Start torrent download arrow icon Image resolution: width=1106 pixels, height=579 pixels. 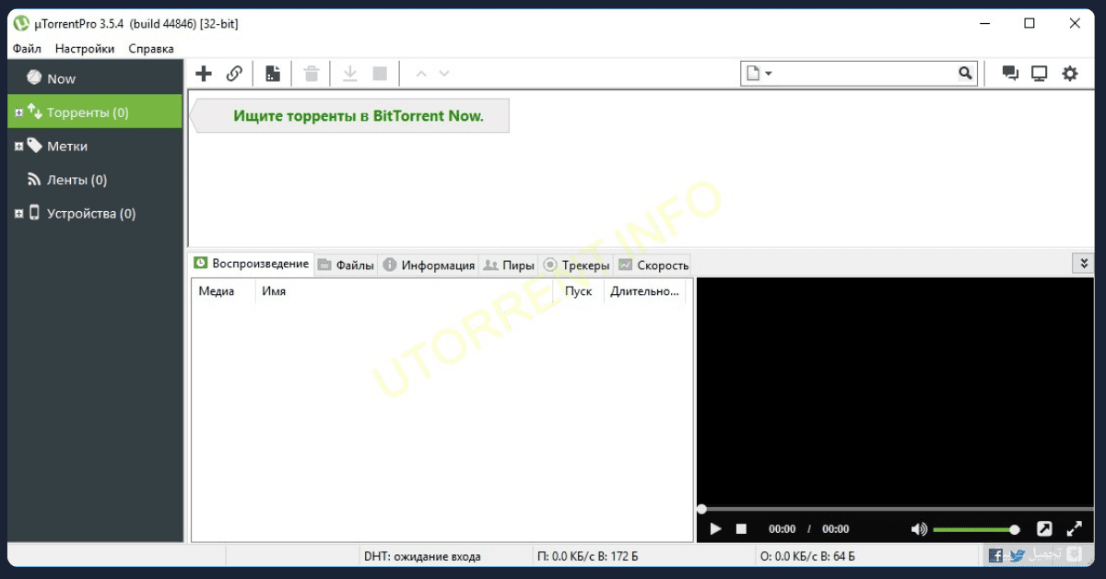pos(350,74)
